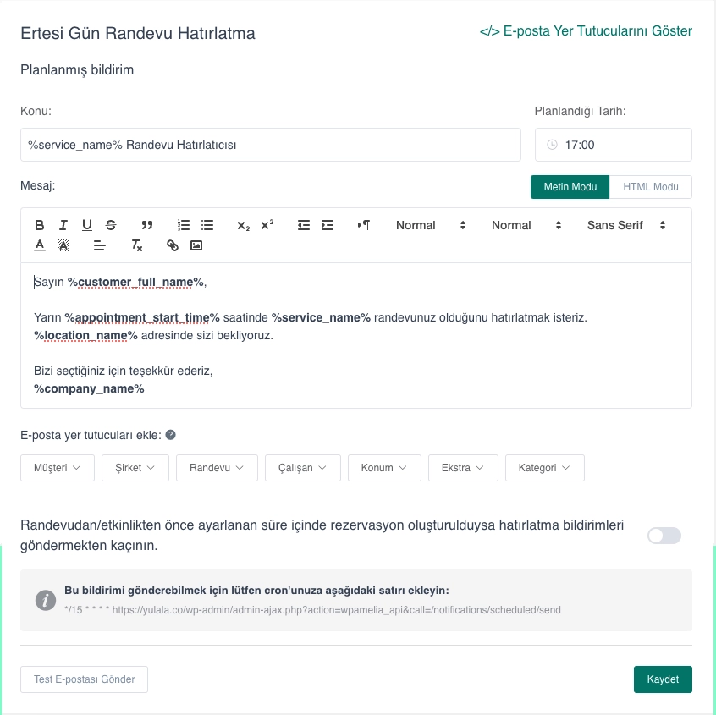Select the Metin Modu tab
716x715 pixels.
point(570,187)
